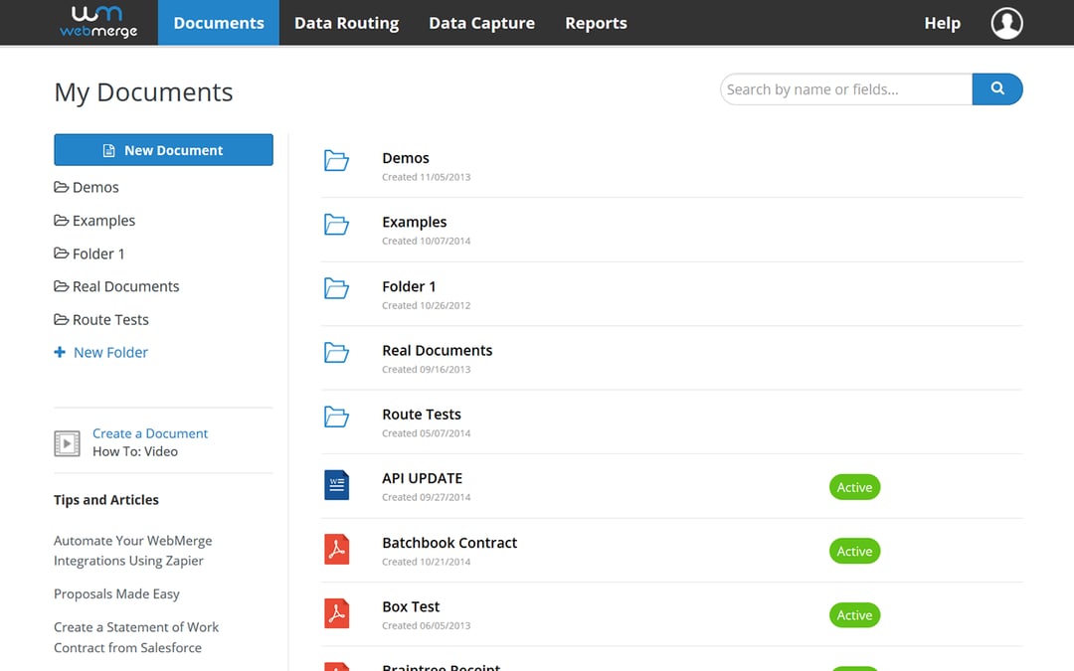1074x671 pixels.
Task: Click the Route Tests folder icon
Action: pos(336,416)
